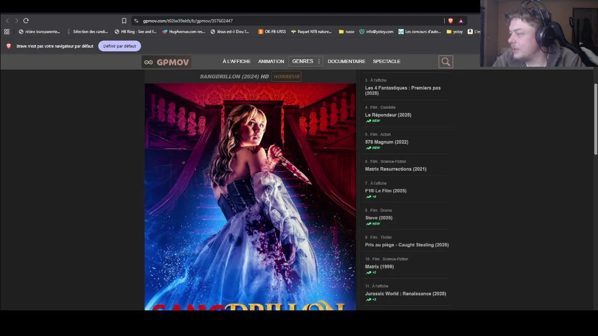
Task: Click the NEW trend badge under 578 Magnum
Action: 373,148
